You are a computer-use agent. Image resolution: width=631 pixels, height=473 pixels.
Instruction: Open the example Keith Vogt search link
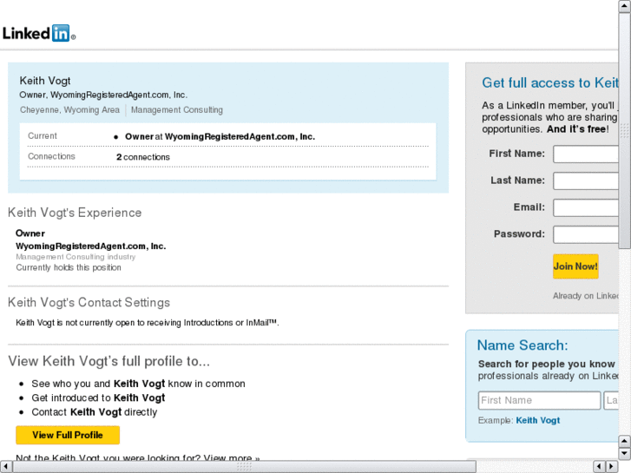tap(538, 421)
